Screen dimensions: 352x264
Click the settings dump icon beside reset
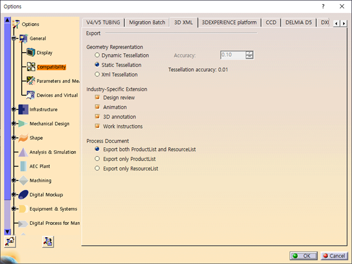coord(48,242)
